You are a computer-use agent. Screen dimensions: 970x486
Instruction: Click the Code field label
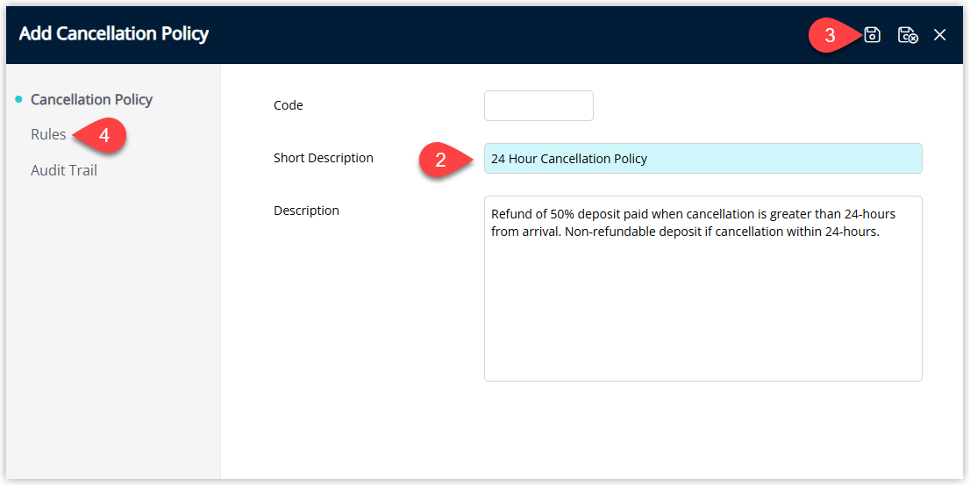(289, 105)
